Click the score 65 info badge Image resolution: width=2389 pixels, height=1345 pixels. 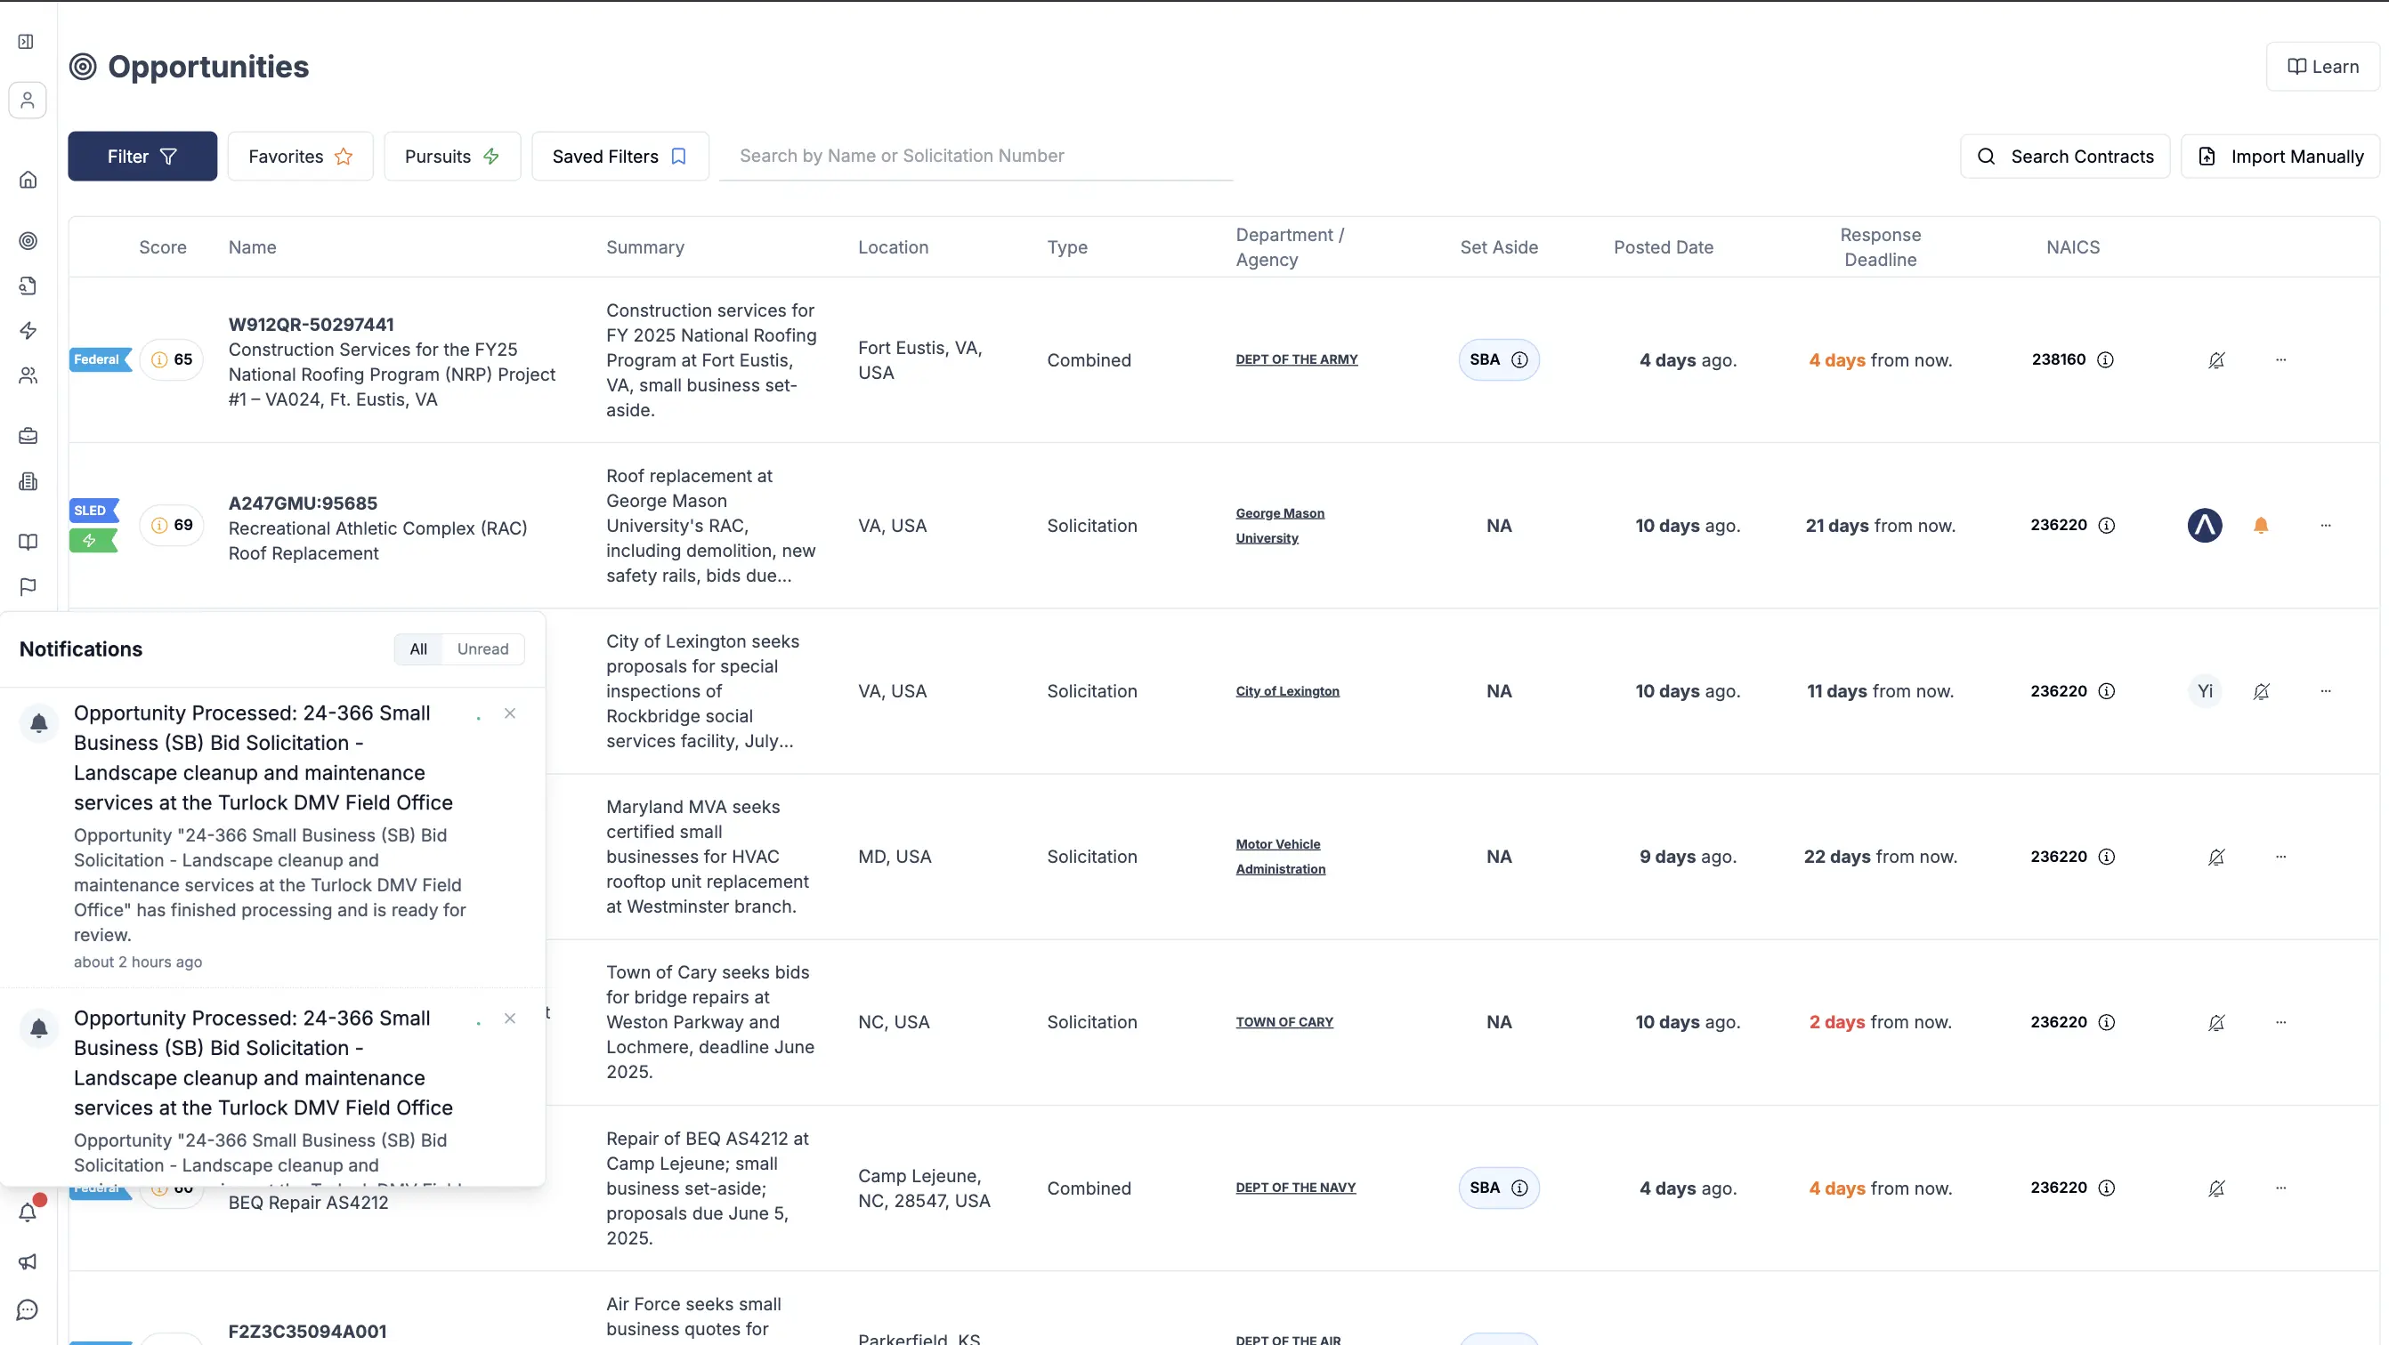click(x=172, y=359)
